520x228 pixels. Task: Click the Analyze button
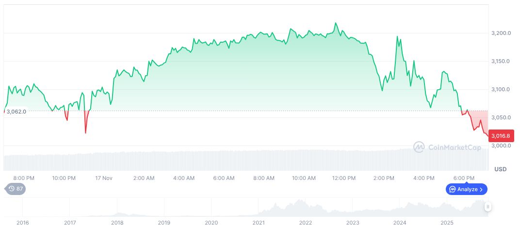[467, 189]
